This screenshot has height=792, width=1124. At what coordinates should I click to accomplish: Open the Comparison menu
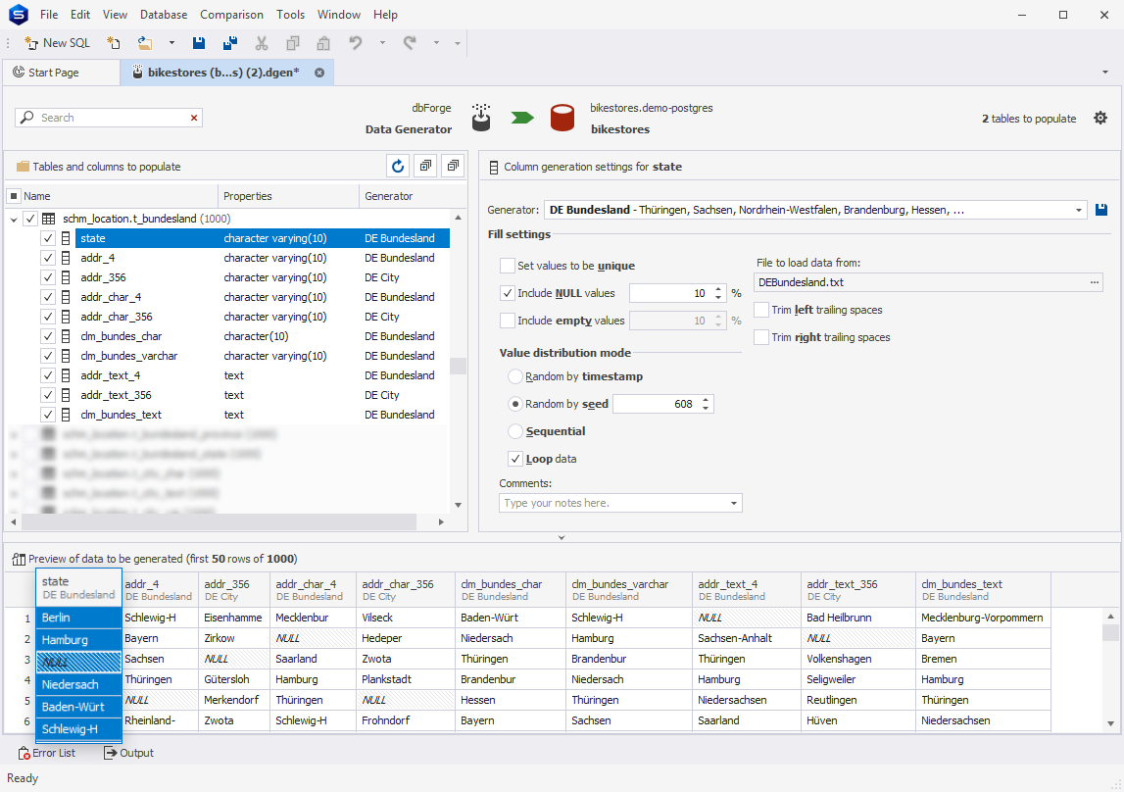(x=231, y=15)
